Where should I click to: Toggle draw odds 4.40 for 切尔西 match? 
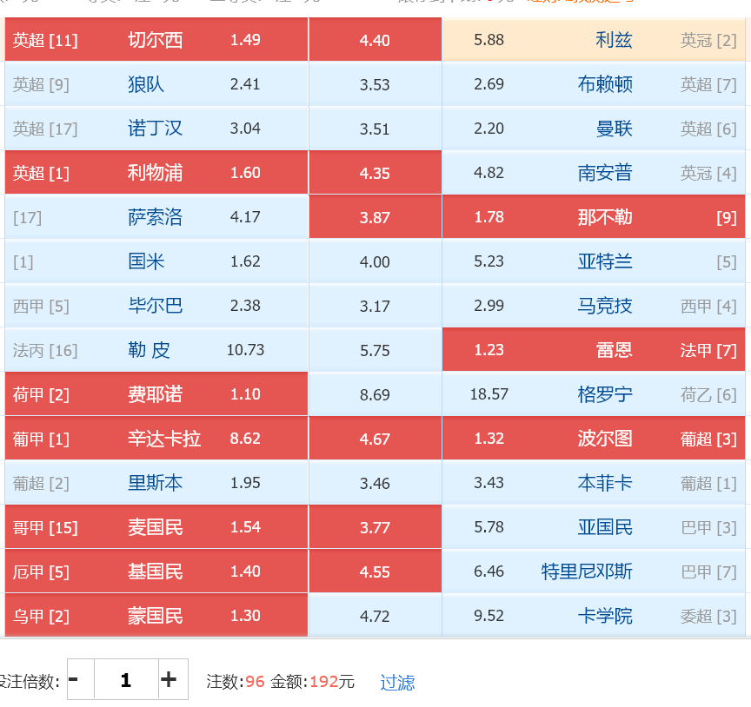point(375,40)
